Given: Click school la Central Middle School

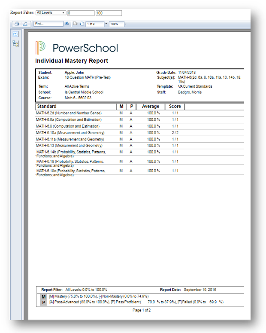Looking at the screenshot, I should click(84, 92).
